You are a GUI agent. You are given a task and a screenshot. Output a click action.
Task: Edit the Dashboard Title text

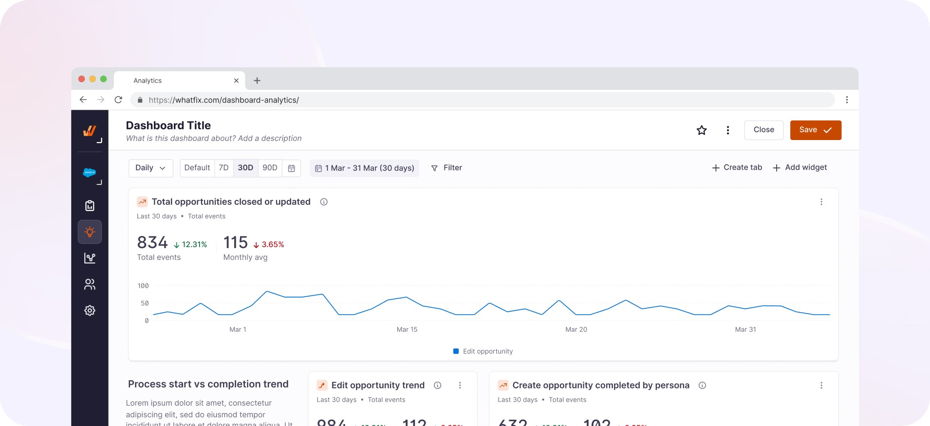point(168,125)
